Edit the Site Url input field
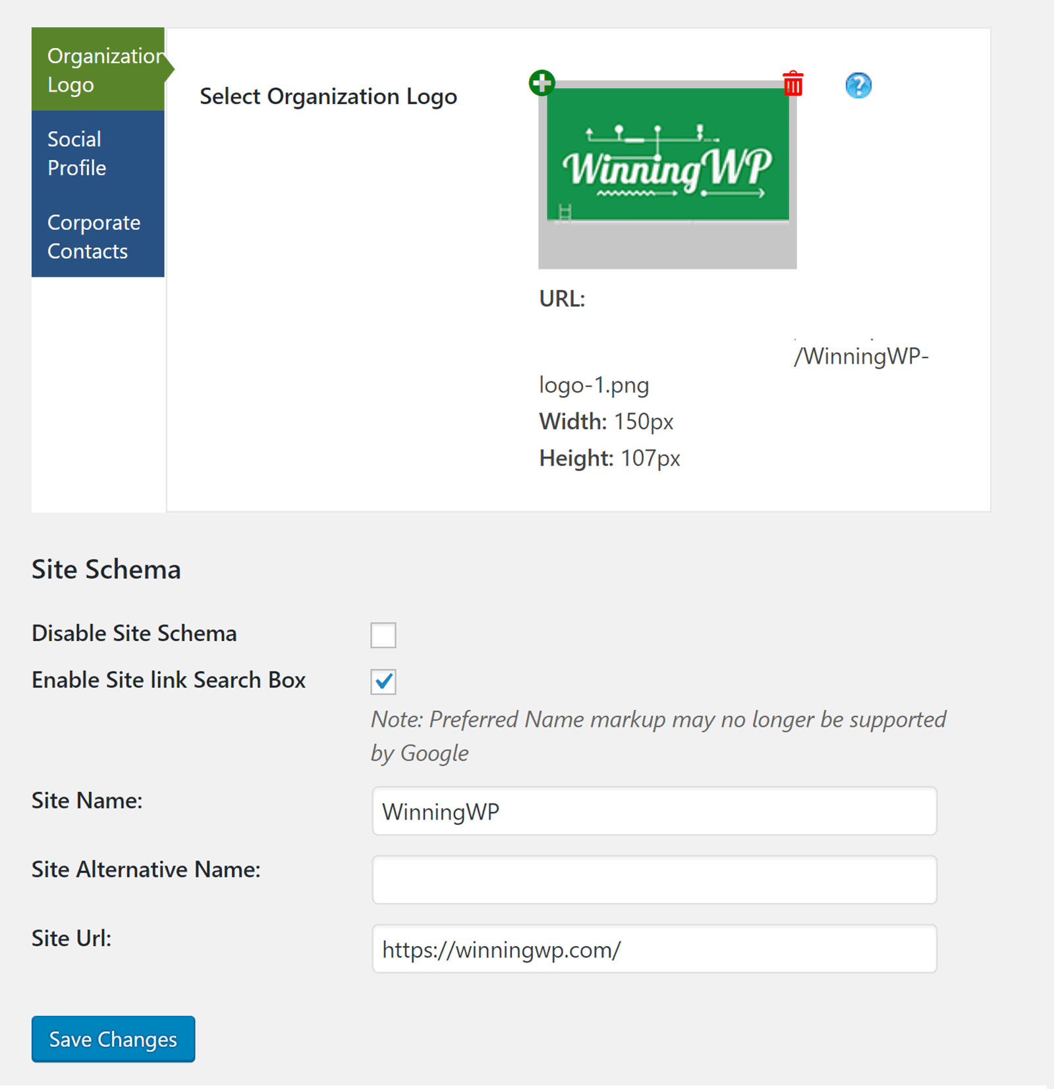1054x1089 pixels. 654,949
